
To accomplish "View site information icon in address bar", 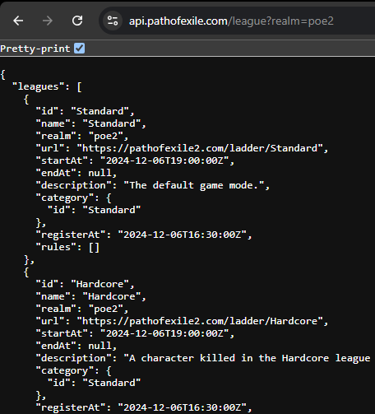I will pos(113,21).
